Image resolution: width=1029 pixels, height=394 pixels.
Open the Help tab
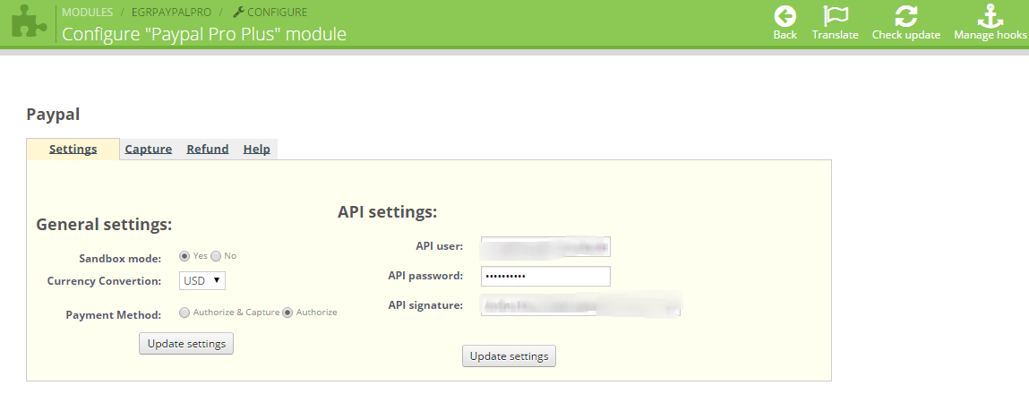(257, 149)
